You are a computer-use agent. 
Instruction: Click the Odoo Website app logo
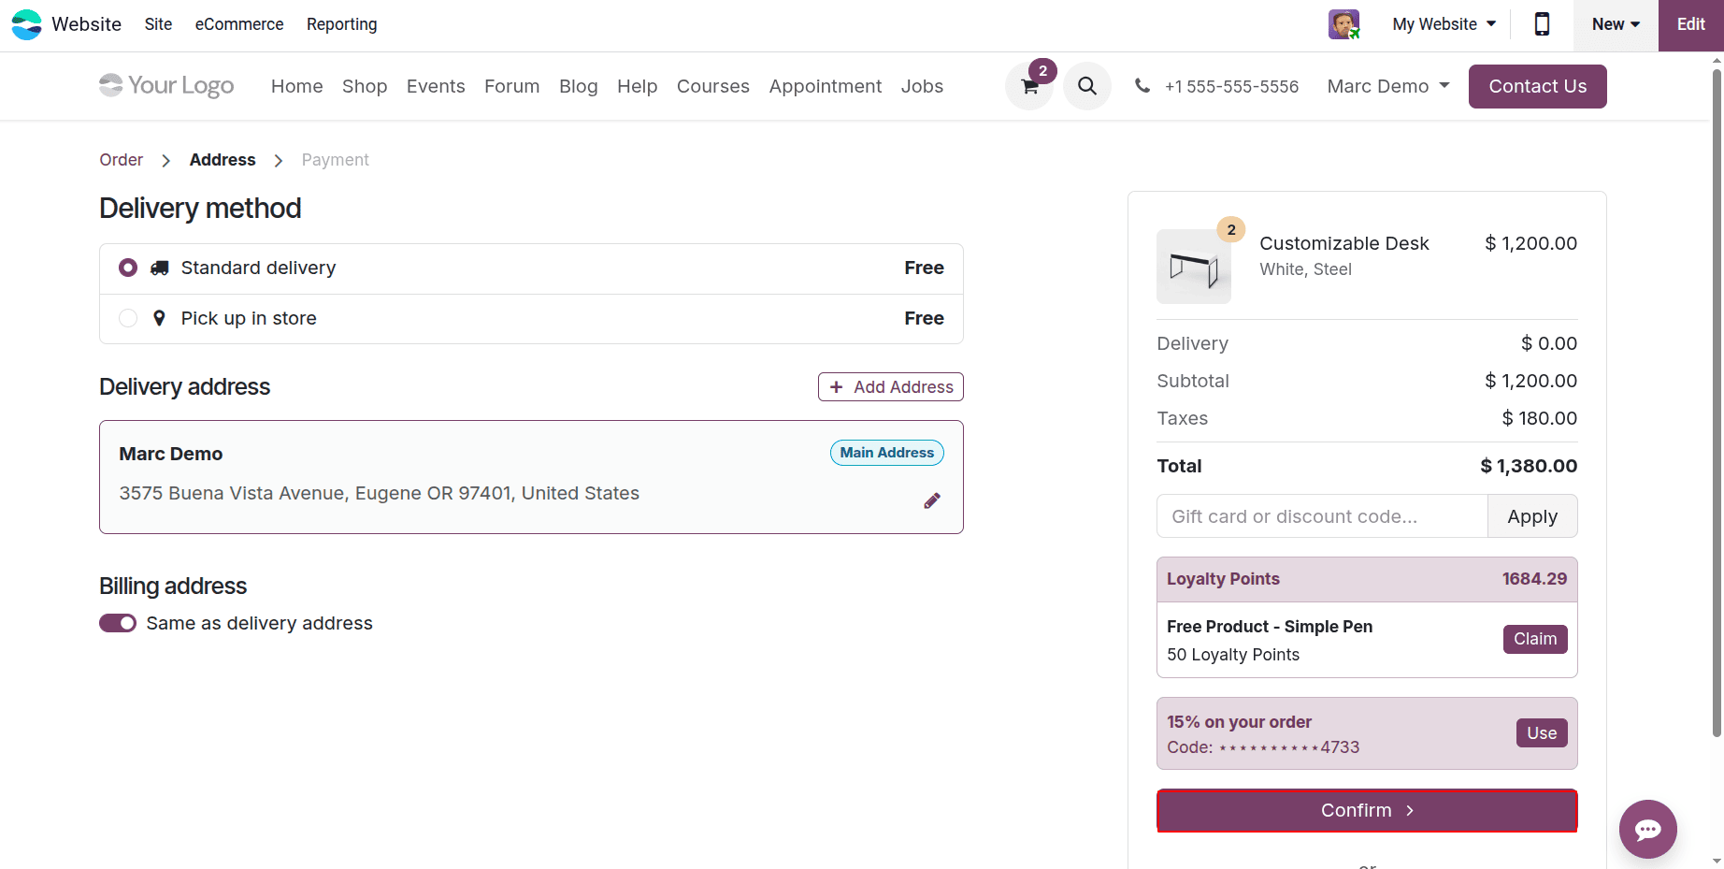(26, 24)
